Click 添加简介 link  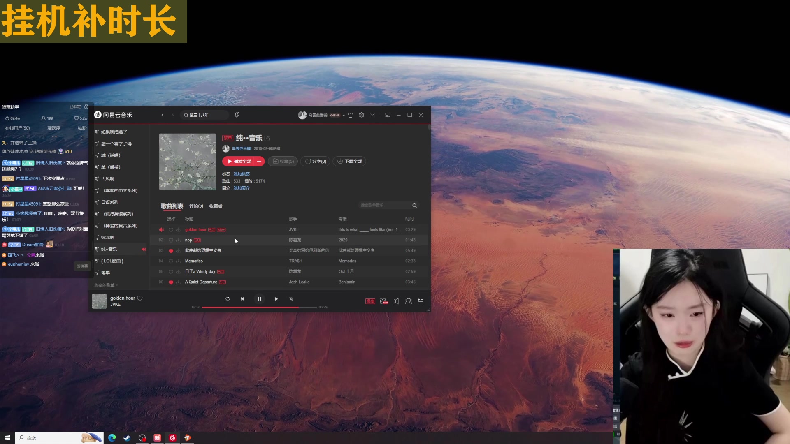[x=242, y=188]
